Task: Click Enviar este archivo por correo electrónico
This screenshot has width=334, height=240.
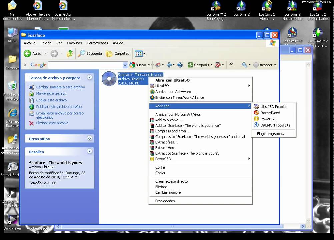Action: pyautogui.click(x=60, y=115)
